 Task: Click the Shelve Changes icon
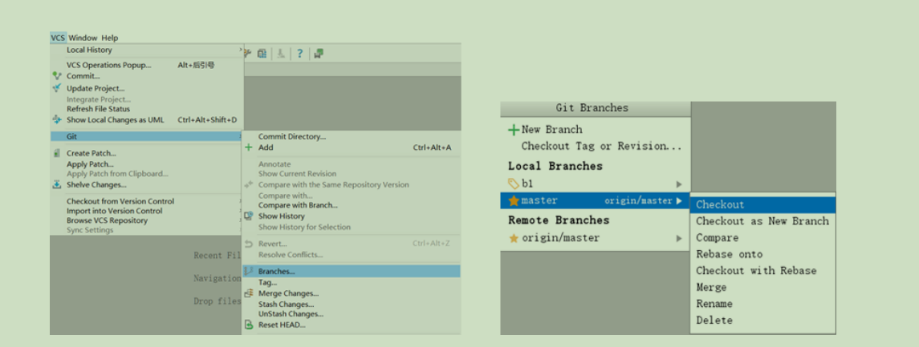[x=57, y=185]
